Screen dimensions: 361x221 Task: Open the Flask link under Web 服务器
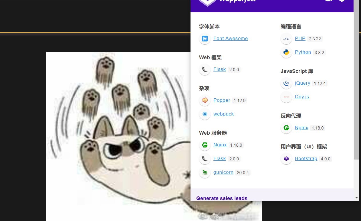(220, 158)
